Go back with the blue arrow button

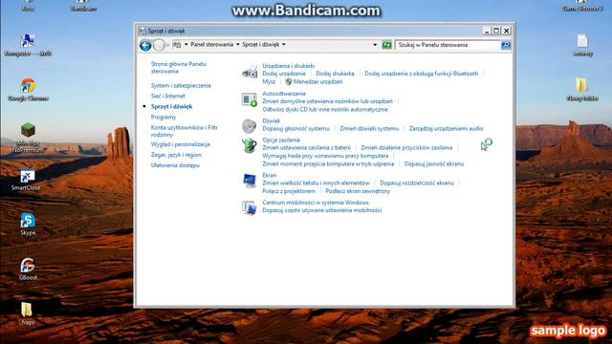145,45
